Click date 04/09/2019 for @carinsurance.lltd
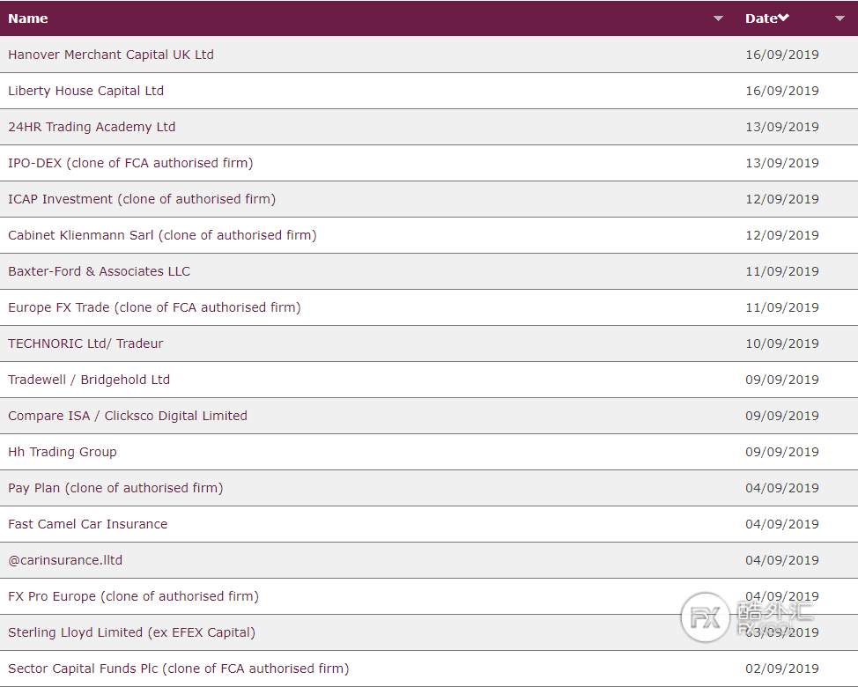 pyautogui.click(x=782, y=560)
